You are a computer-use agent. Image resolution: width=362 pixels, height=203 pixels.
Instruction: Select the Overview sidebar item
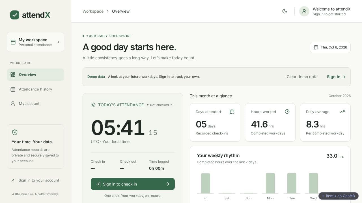coord(35,74)
